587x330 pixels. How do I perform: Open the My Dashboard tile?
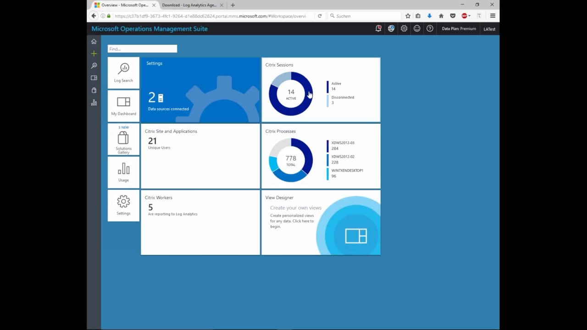pyautogui.click(x=123, y=106)
